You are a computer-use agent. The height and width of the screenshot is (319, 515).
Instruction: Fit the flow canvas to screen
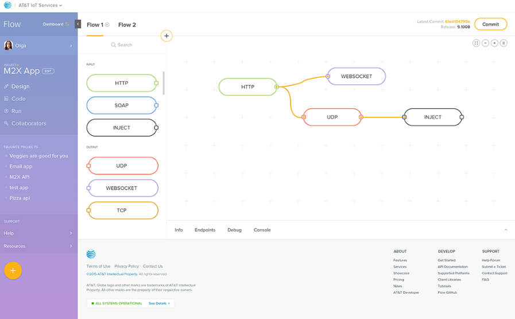pyautogui.click(x=476, y=43)
